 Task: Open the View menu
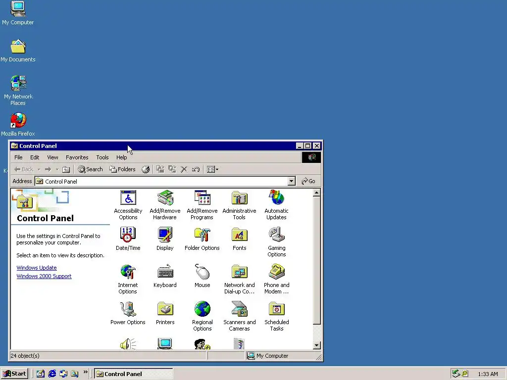pyautogui.click(x=52, y=157)
